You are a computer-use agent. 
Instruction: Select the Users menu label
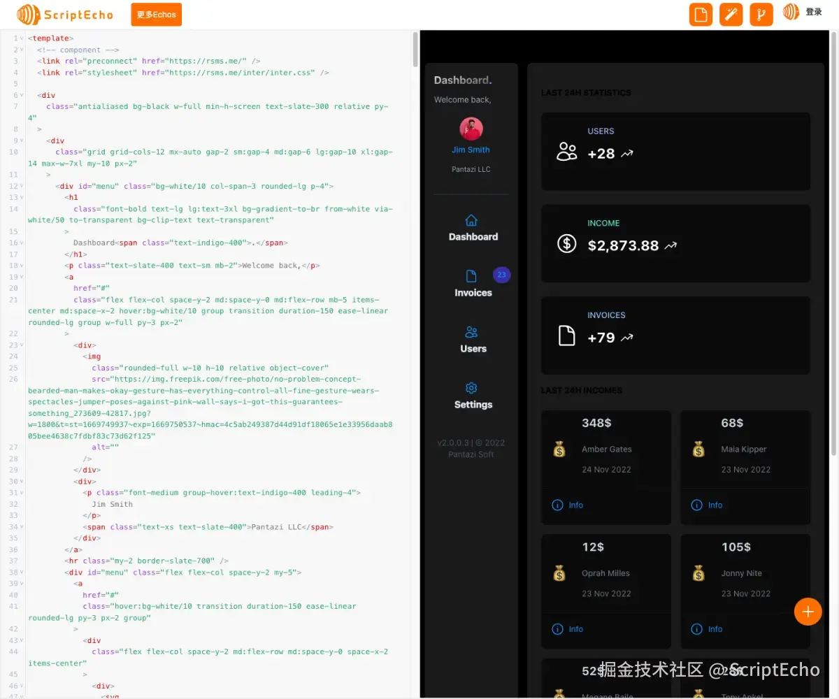[x=473, y=349]
